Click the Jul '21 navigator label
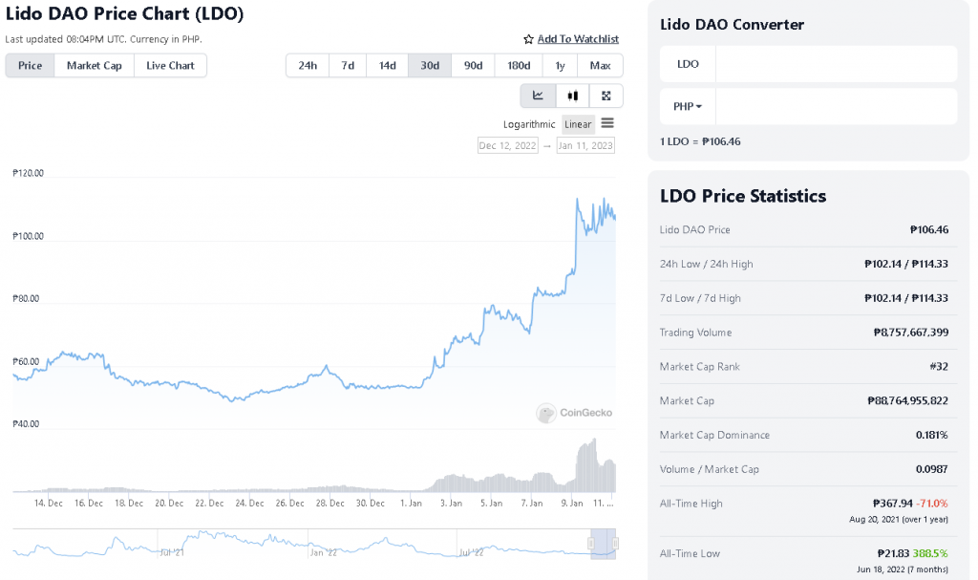 point(172,552)
